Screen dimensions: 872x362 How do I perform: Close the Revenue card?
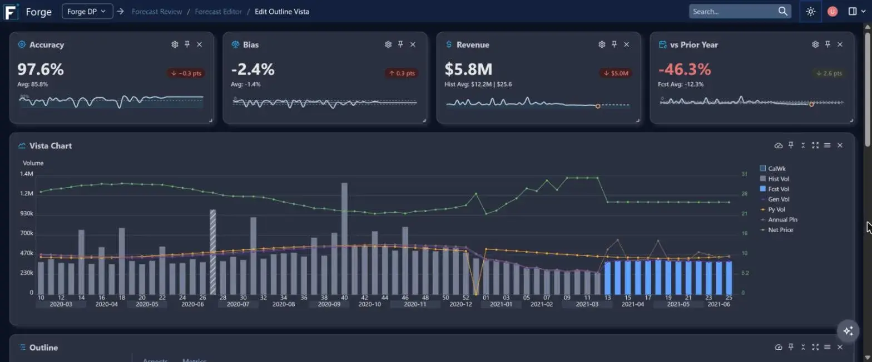click(626, 44)
